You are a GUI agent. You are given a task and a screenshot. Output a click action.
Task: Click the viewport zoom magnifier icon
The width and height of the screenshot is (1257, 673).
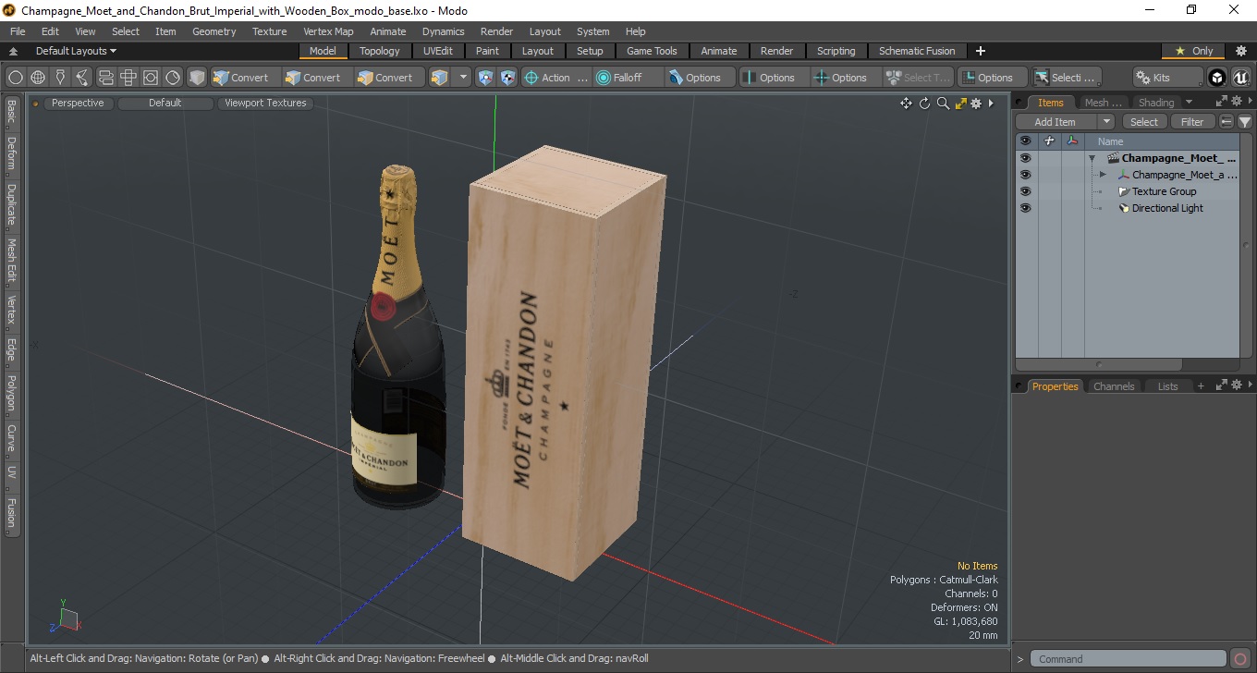point(943,104)
